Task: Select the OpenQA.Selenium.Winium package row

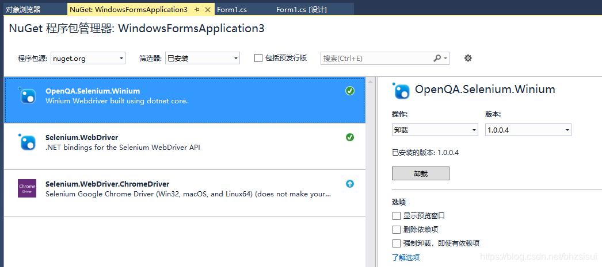Action: (185, 100)
